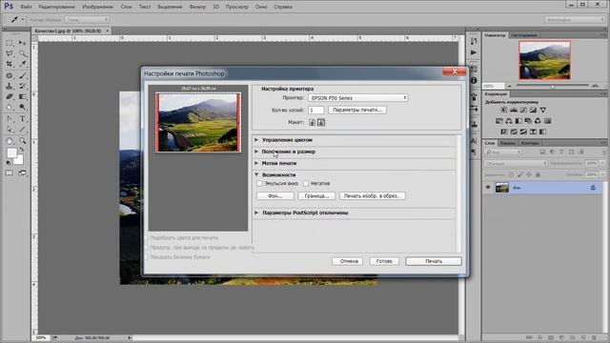Toggle lock all in Layers panel
Screen dimensions: 610x343
tap(538, 175)
